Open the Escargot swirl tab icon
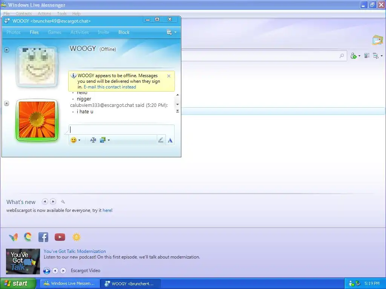Screen dimensions: 386x289 coord(28,237)
